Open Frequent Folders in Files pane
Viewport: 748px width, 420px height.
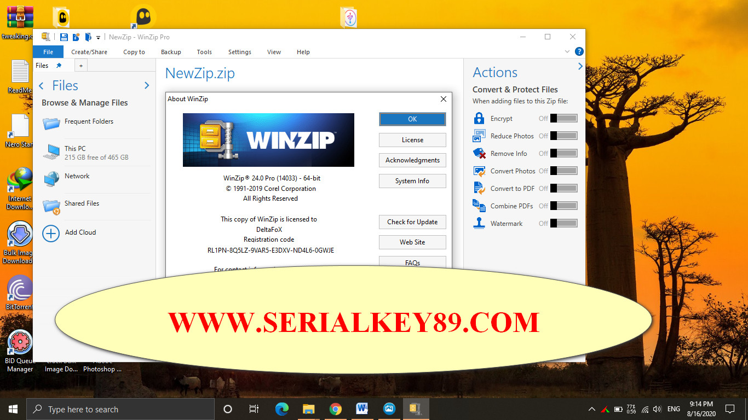pos(96,123)
